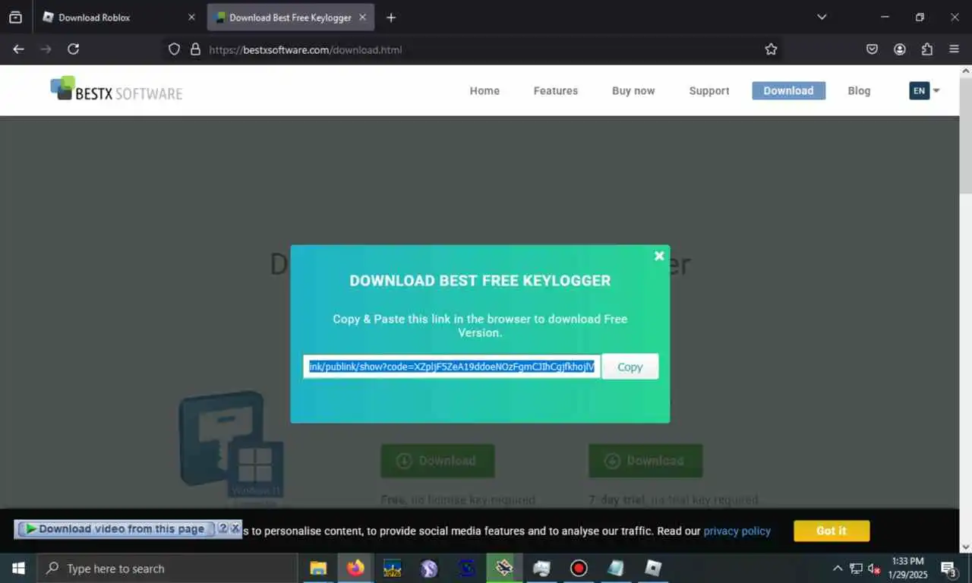
Task: Click the highlighted download link field
Action: 452,367
